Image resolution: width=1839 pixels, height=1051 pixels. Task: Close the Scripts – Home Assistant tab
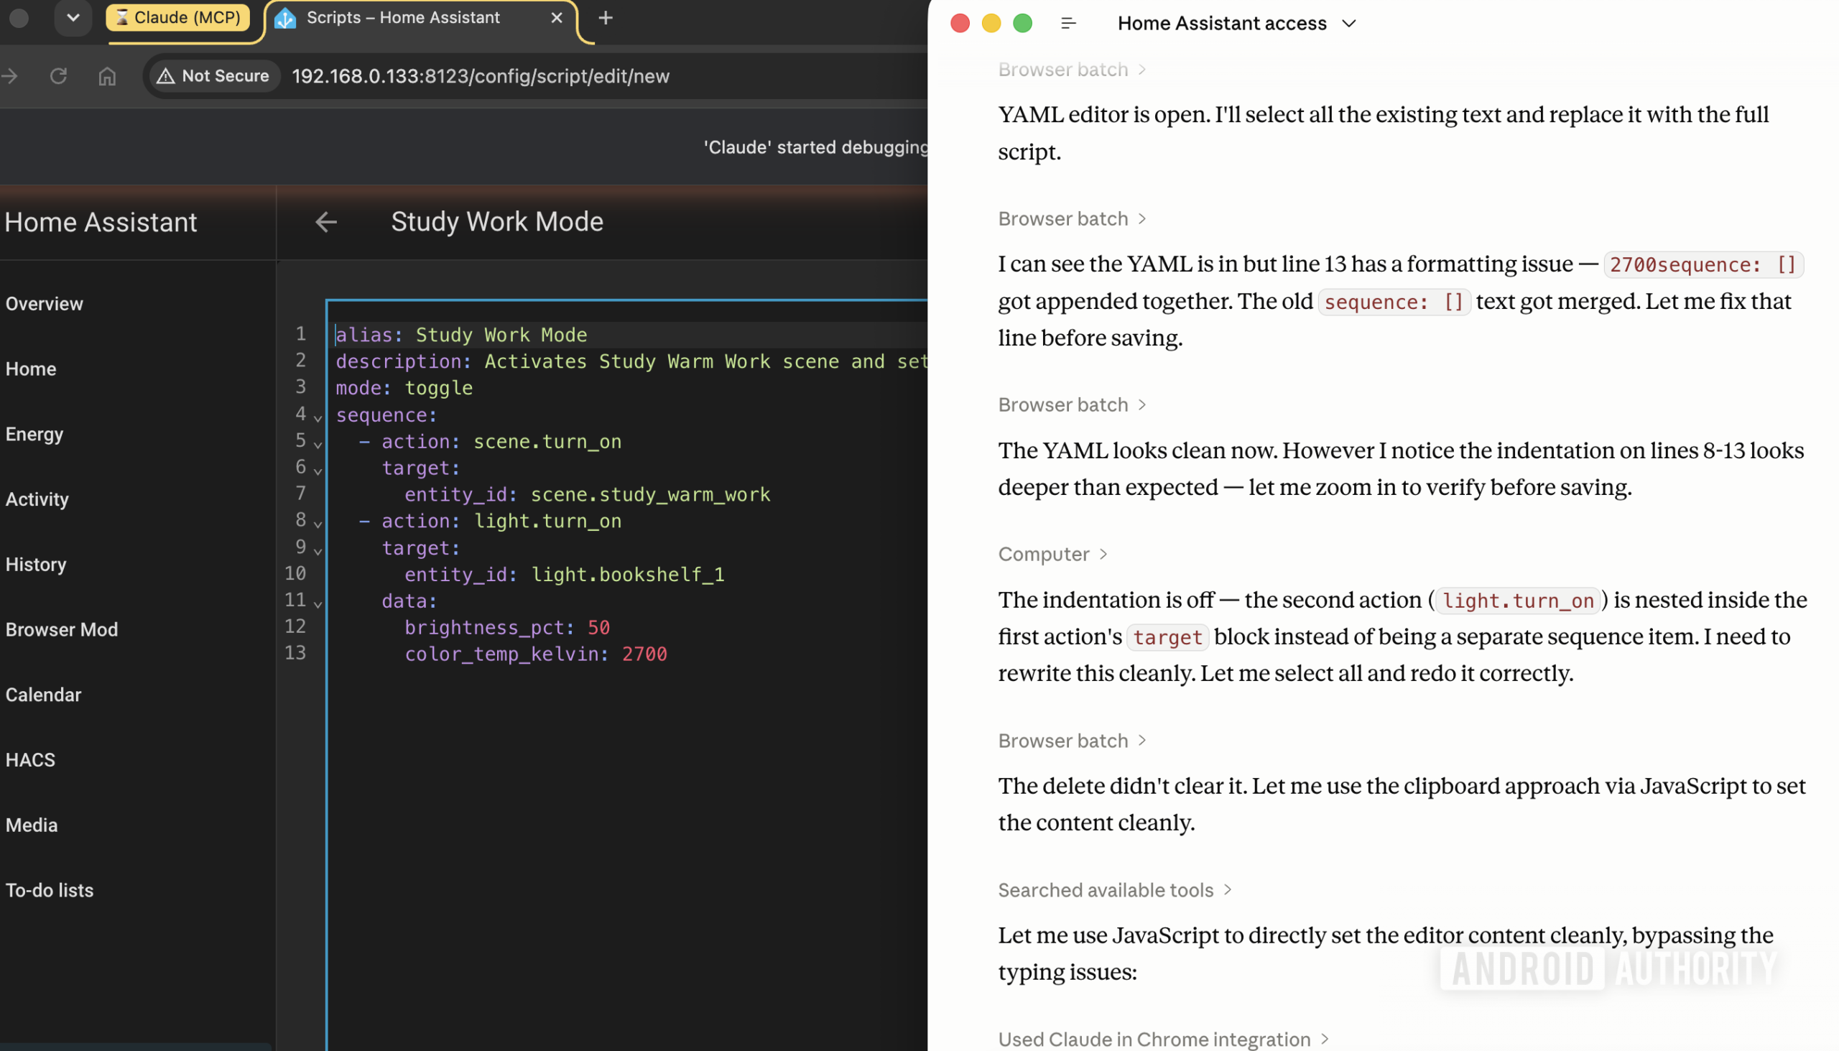(557, 18)
